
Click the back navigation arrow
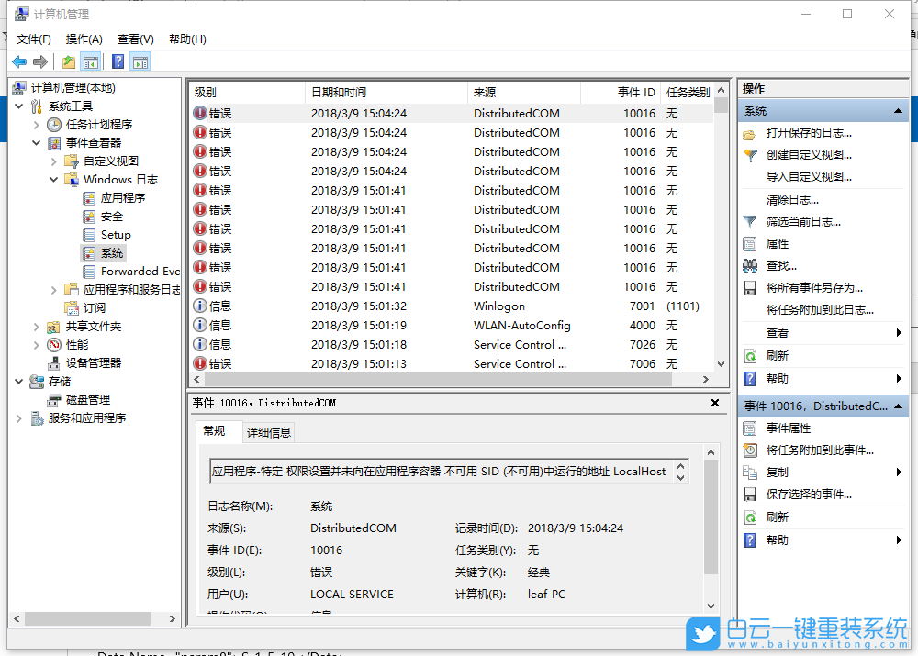tap(18, 61)
